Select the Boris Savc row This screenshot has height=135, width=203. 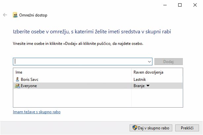[98, 80]
